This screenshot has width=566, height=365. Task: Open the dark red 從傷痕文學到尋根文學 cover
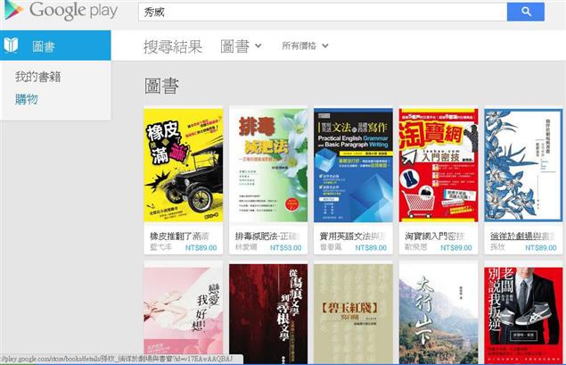click(268, 313)
